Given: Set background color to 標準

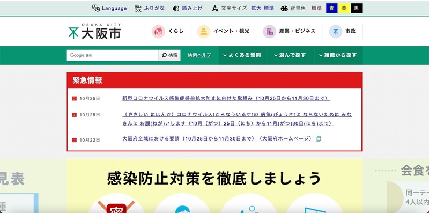Looking at the screenshot, I should (316, 8).
